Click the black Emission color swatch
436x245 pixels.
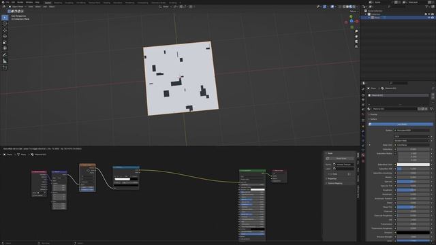414,233
